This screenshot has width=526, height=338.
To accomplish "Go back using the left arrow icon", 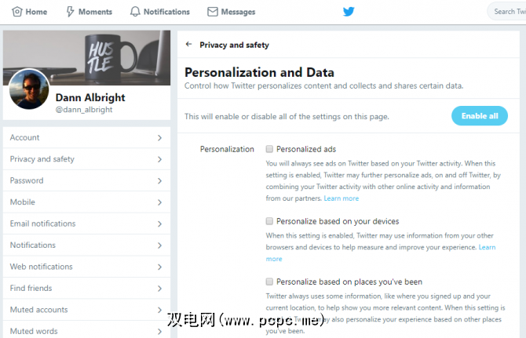I will click(x=189, y=44).
